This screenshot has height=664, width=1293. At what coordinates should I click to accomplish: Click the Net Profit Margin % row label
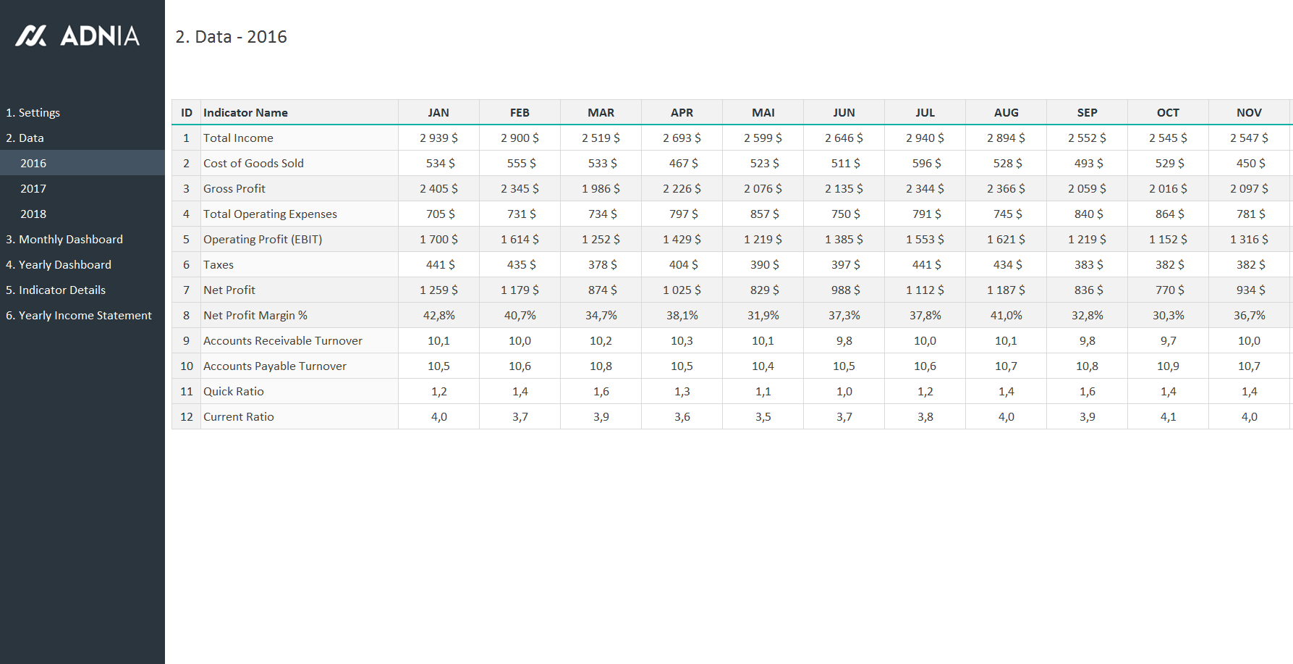[255, 315]
